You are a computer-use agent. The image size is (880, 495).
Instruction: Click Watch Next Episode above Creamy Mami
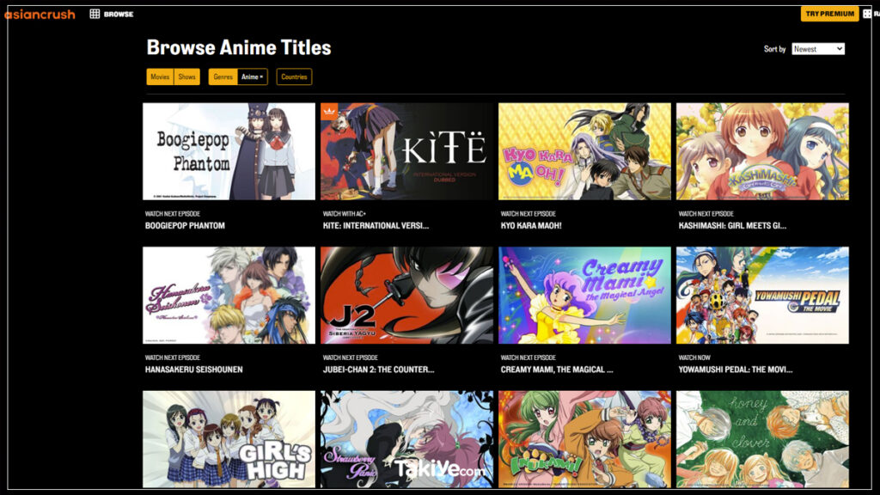(529, 357)
